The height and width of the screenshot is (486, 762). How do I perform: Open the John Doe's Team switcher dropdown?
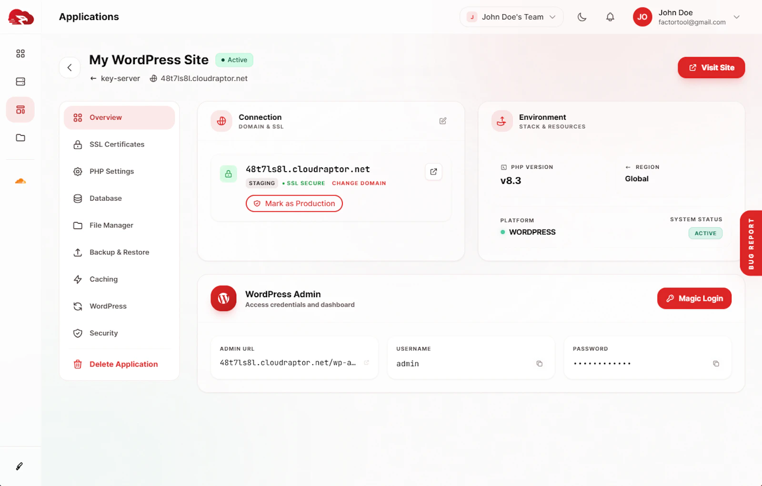tap(511, 17)
